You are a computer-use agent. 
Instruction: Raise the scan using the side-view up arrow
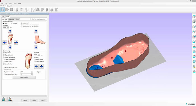36,31
